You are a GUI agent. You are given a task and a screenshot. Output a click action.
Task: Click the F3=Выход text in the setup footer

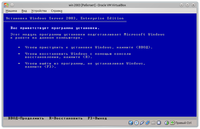click(x=97, y=118)
